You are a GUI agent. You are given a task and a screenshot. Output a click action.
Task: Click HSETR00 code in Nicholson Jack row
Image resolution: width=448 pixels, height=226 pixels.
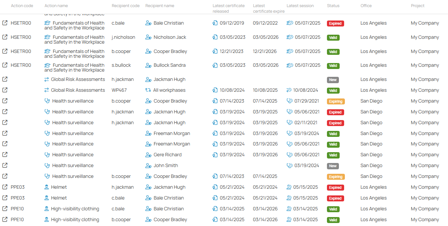21,37
